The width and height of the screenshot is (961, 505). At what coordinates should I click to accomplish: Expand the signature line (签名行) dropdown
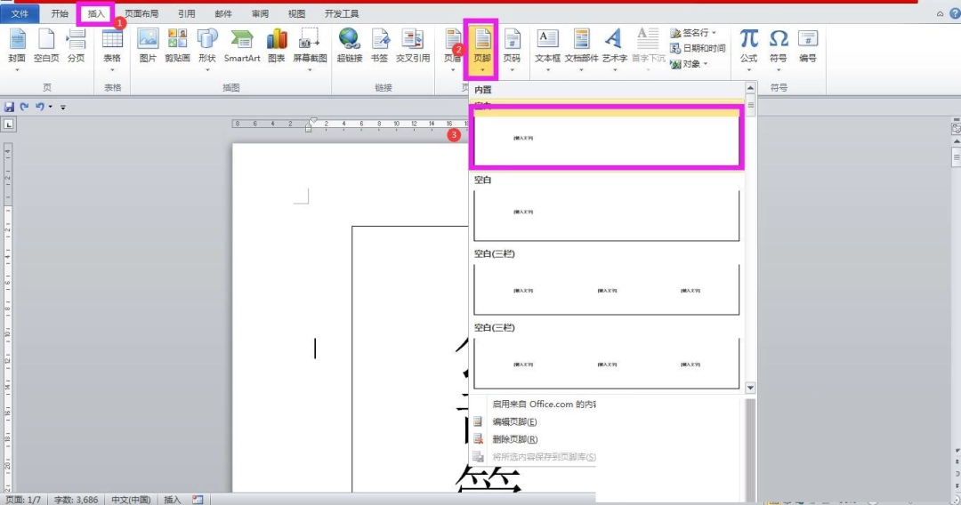coord(714,32)
